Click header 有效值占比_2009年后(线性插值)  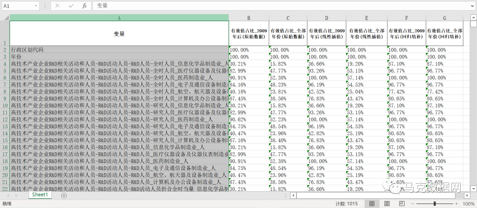327,34
